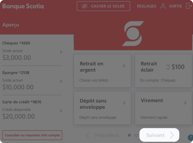Screen dimensions: 193x143
Task: Click the Retrait éclair fast-cash lines icon
Action: point(168,67)
